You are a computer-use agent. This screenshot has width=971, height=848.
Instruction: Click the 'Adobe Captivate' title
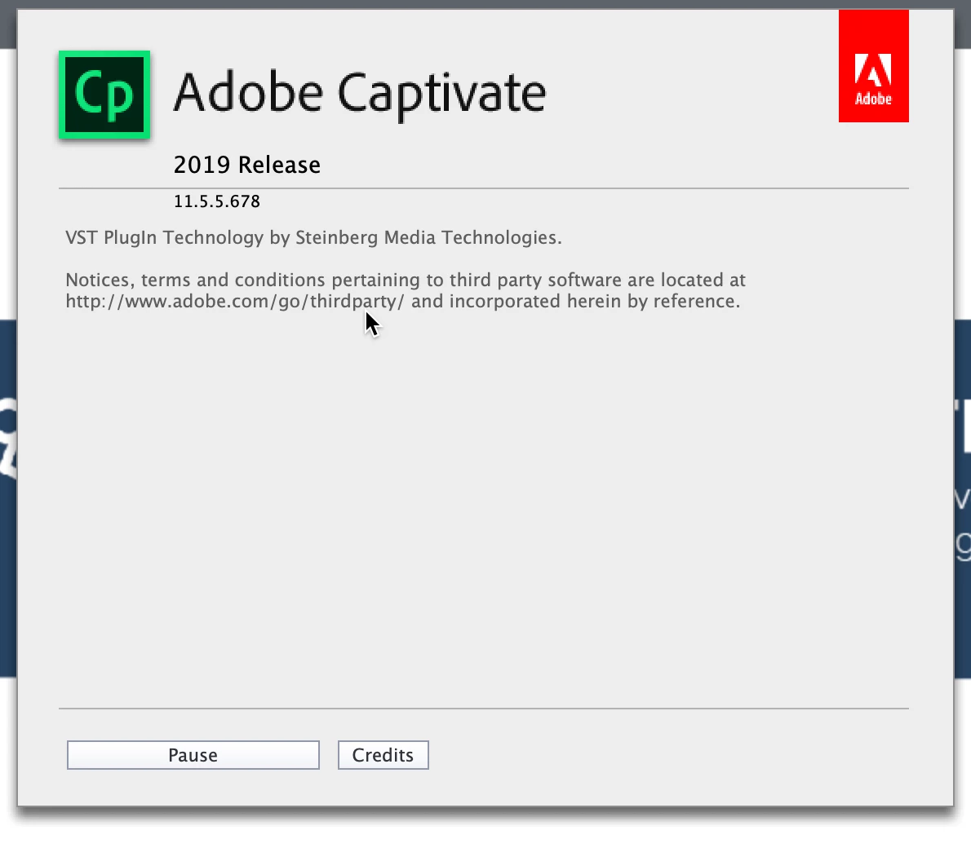360,94
